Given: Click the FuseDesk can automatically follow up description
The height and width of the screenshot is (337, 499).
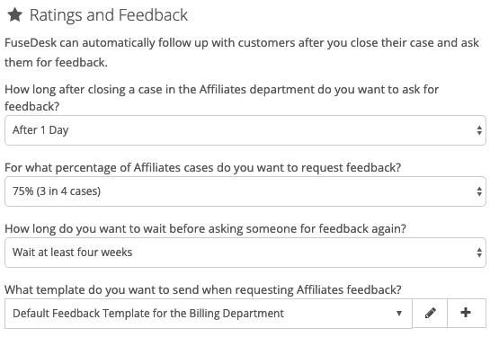Looking at the screenshot, I should point(242,52).
